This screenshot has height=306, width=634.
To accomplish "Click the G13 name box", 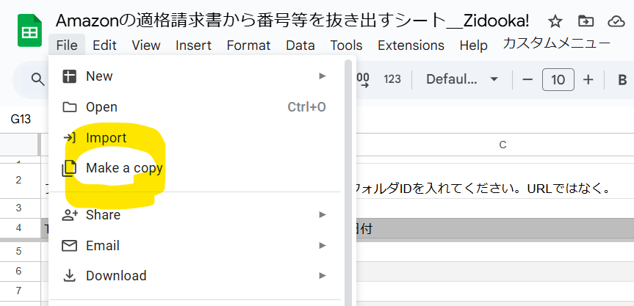I will point(21,119).
